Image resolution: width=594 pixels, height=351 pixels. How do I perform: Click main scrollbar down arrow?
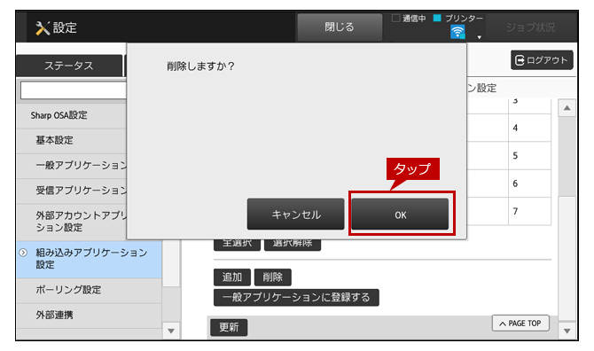coord(567,331)
